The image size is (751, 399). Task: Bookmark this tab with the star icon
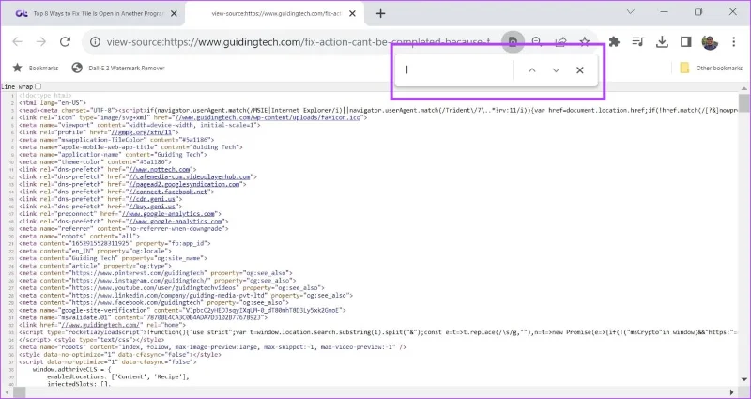point(584,42)
